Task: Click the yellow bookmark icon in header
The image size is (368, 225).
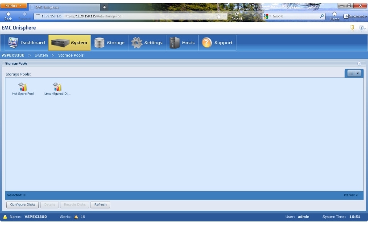Action: tap(352, 28)
